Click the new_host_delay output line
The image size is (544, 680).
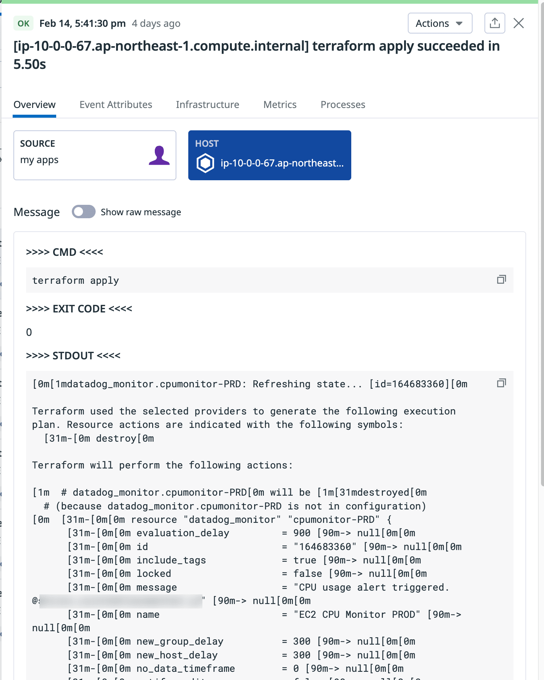(241, 655)
